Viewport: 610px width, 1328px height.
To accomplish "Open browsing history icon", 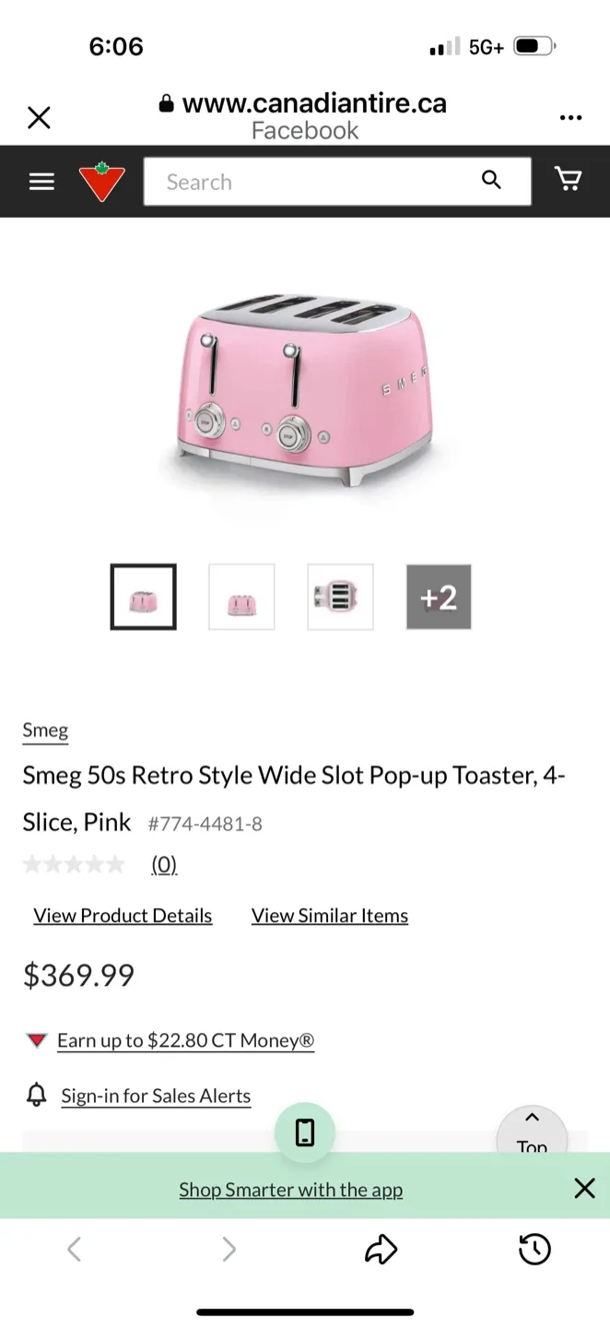I will [534, 1249].
